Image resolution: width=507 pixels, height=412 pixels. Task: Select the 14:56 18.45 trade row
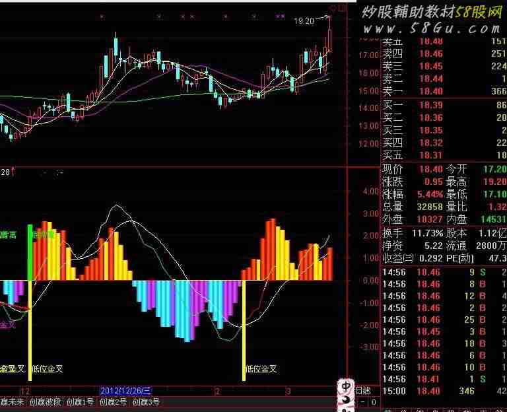(x=444, y=332)
